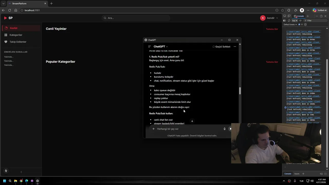Click Geçici Sohbet temporary chat button
Viewport: 329px width, 185px height.
(x=221, y=47)
